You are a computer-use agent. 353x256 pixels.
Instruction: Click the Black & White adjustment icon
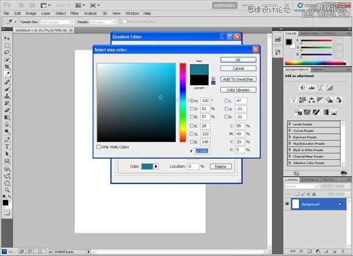click(x=320, y=100)
